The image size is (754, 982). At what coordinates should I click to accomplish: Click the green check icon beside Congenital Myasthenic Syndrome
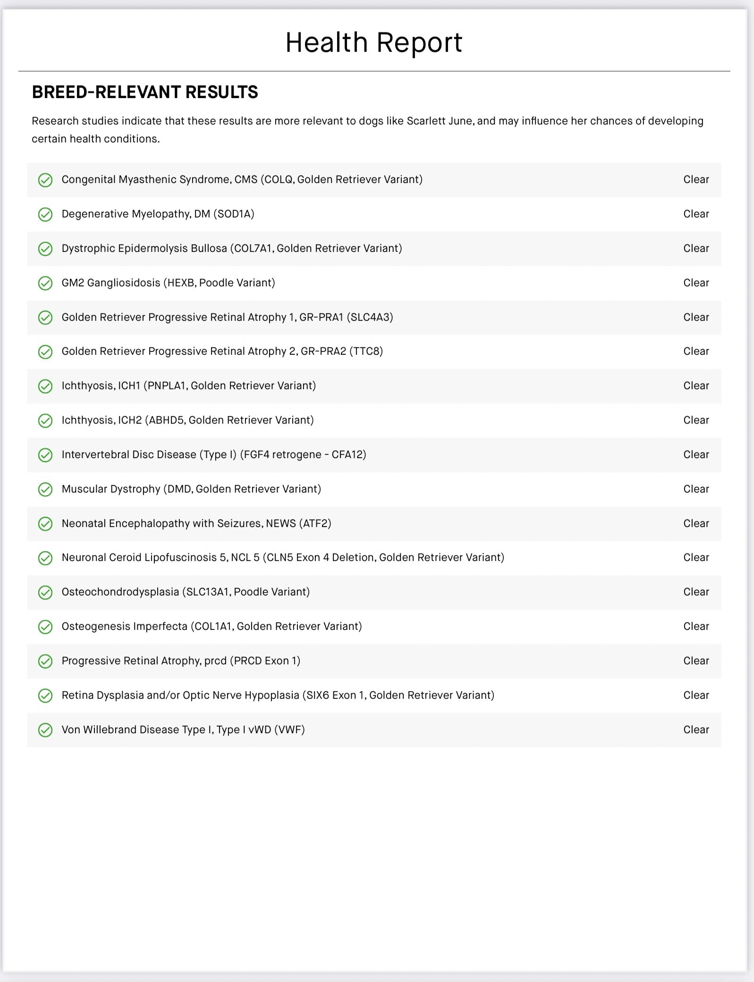[x=45, y=180]
